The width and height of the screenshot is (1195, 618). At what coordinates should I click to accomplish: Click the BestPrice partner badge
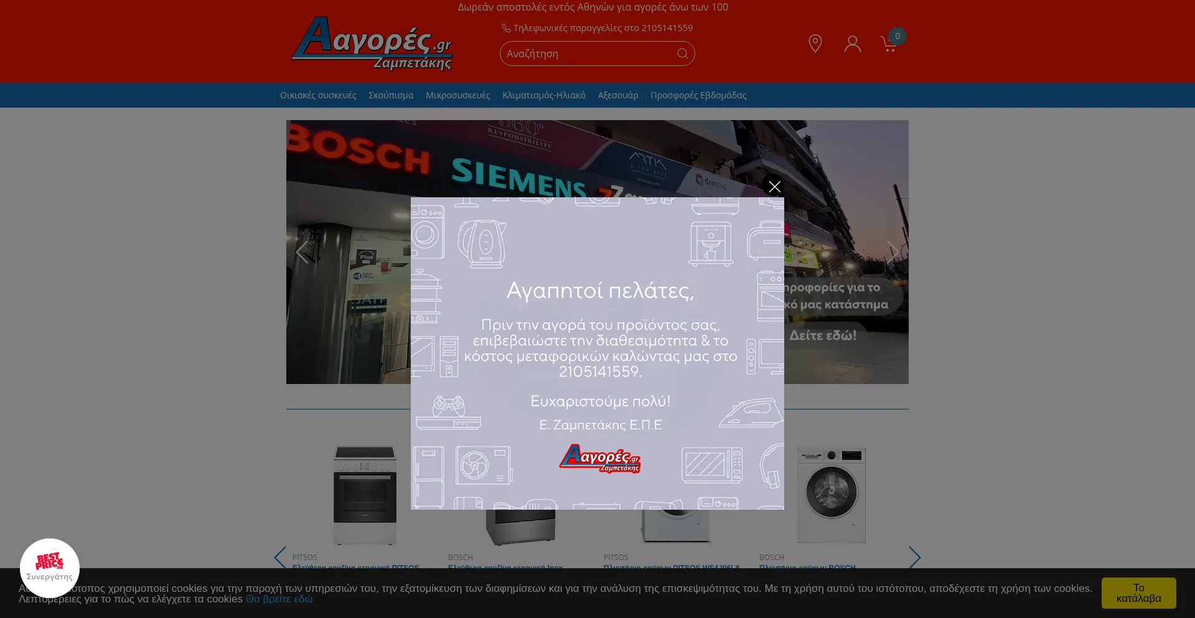click(50, 567)
